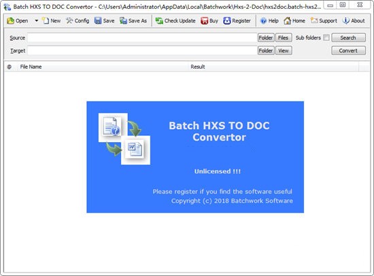Screen dimensions: 374x276
Task: Click the Convert button
Action: [348, 50]
